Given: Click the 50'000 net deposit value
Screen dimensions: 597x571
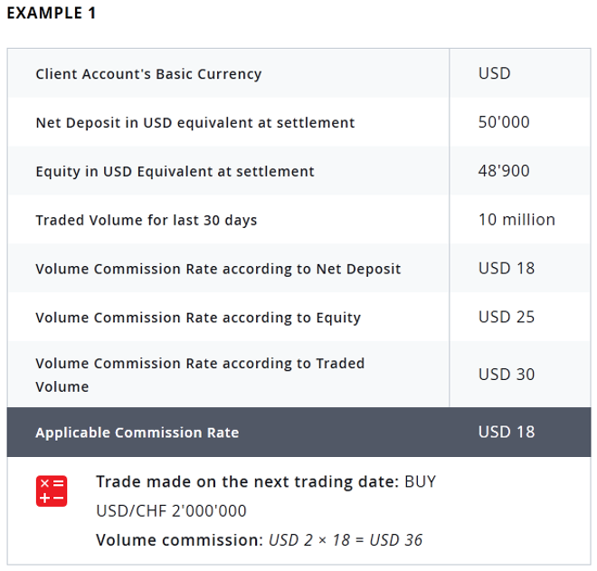Looking at the screenshot, I should click(x=504, y=122).
